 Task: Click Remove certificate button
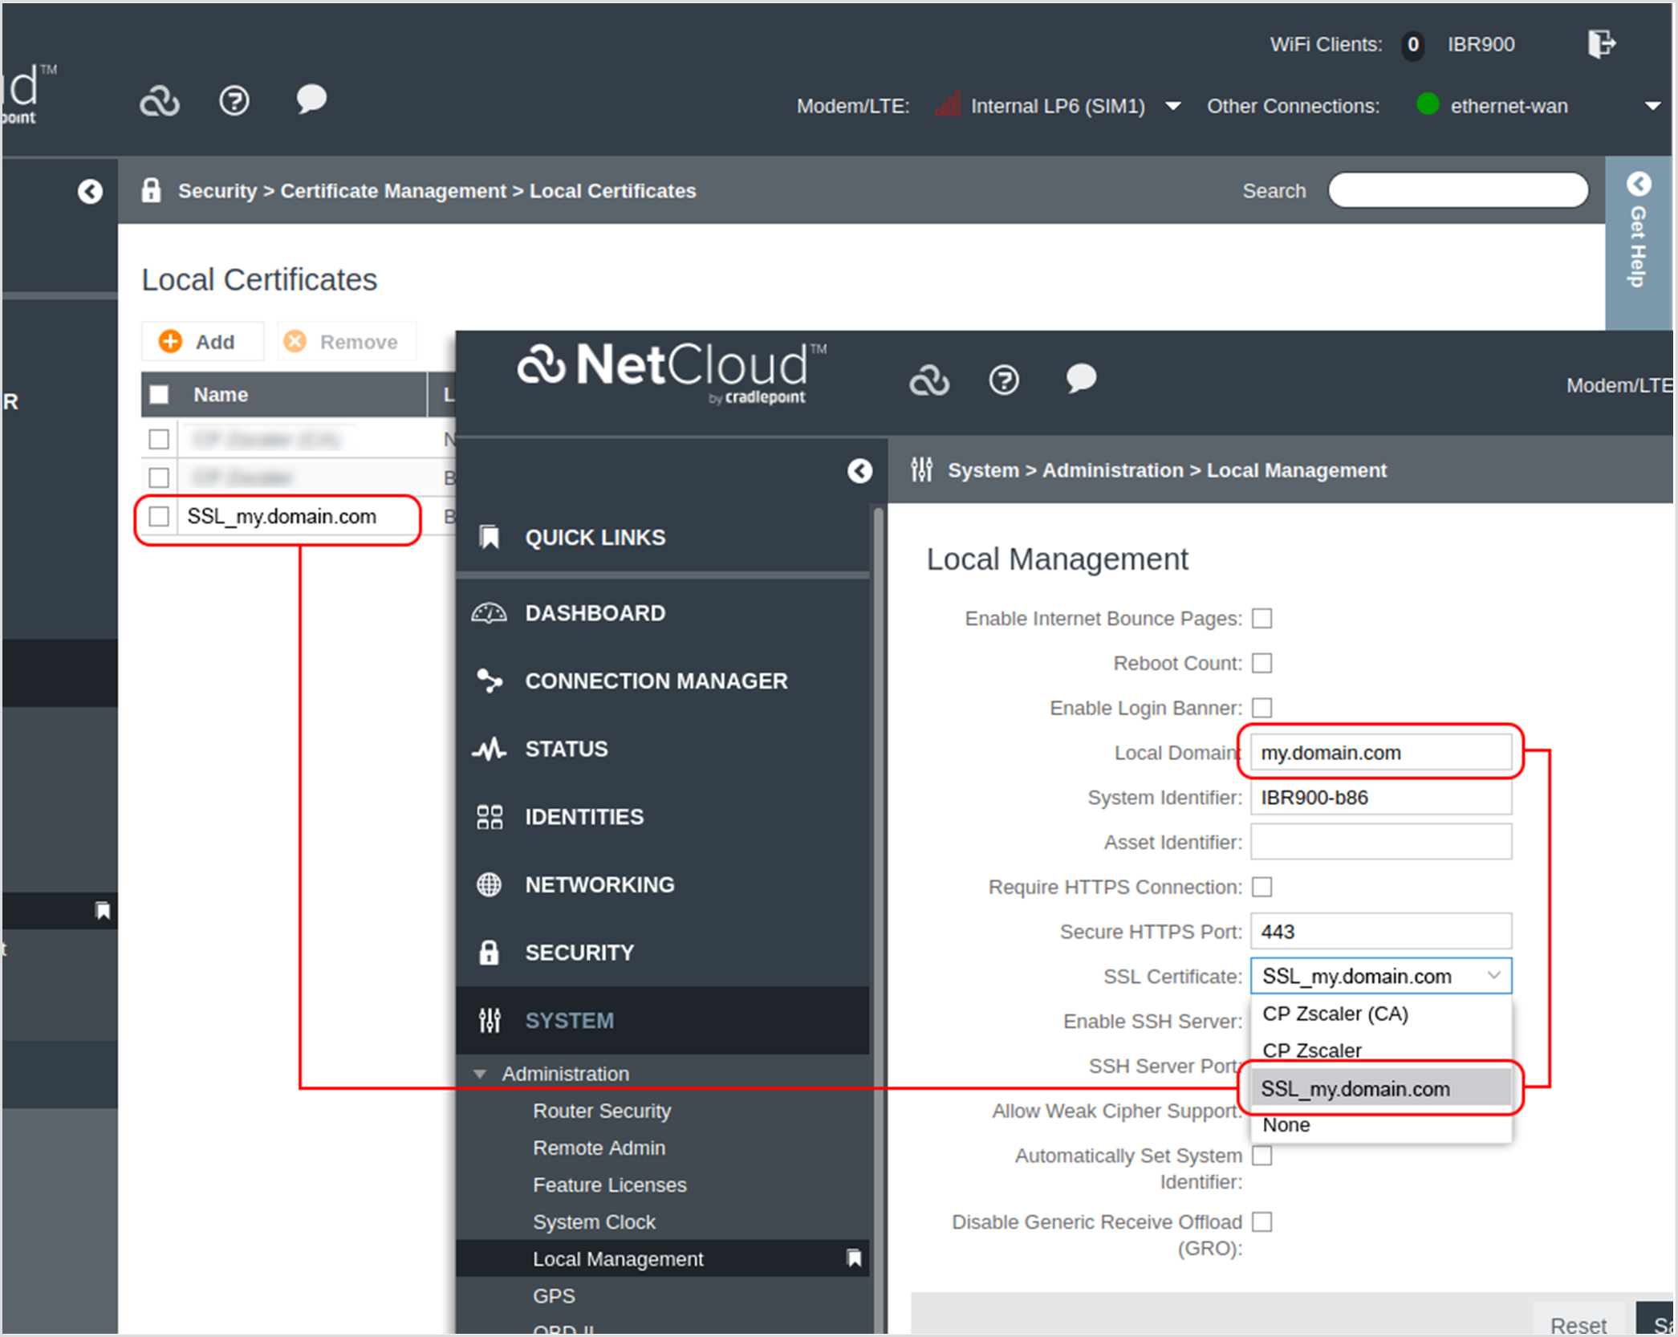[347, 342]
